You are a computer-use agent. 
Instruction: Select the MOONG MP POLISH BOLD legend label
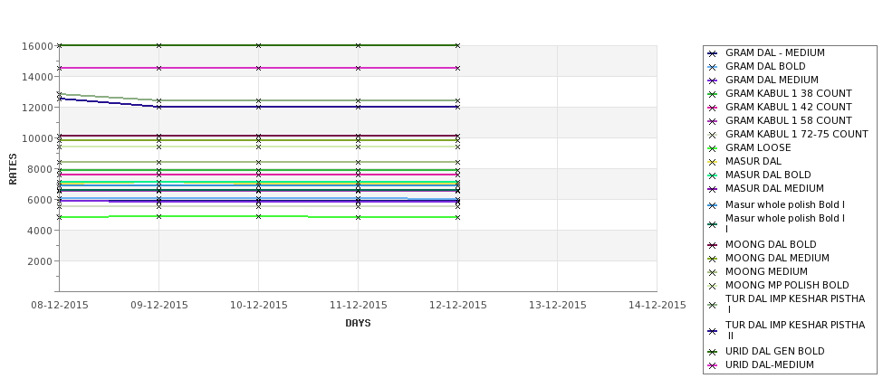coord(787,285)
